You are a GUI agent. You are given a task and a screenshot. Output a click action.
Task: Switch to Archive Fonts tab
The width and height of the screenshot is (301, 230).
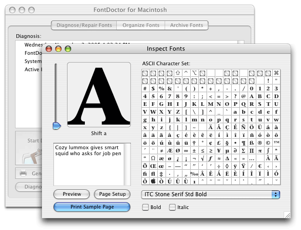tap(187, 25)
